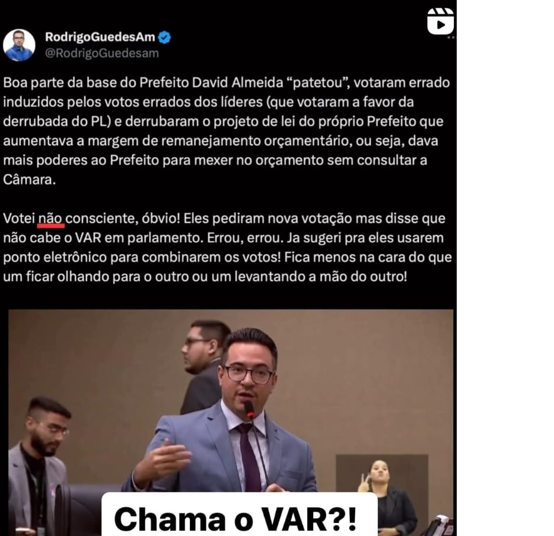Image resolution: width=554 pixels, height=536 pixels.
Task: Click the name "David Almeida" in the post
Action: tap(238, 82)
